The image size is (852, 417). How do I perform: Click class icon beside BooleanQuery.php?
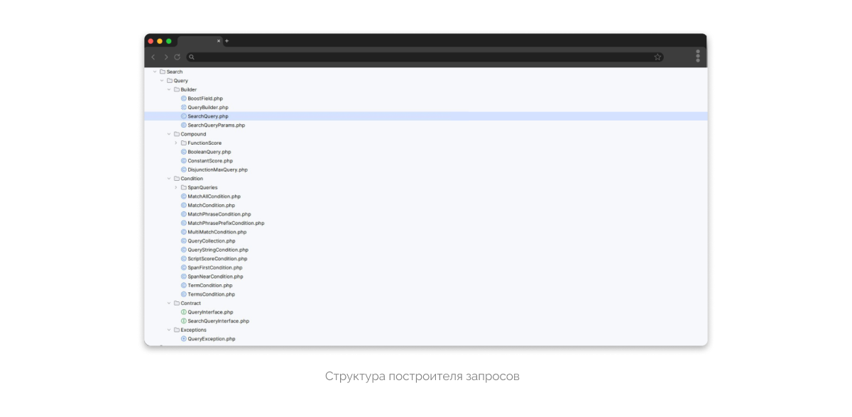(x=184, y=152)
